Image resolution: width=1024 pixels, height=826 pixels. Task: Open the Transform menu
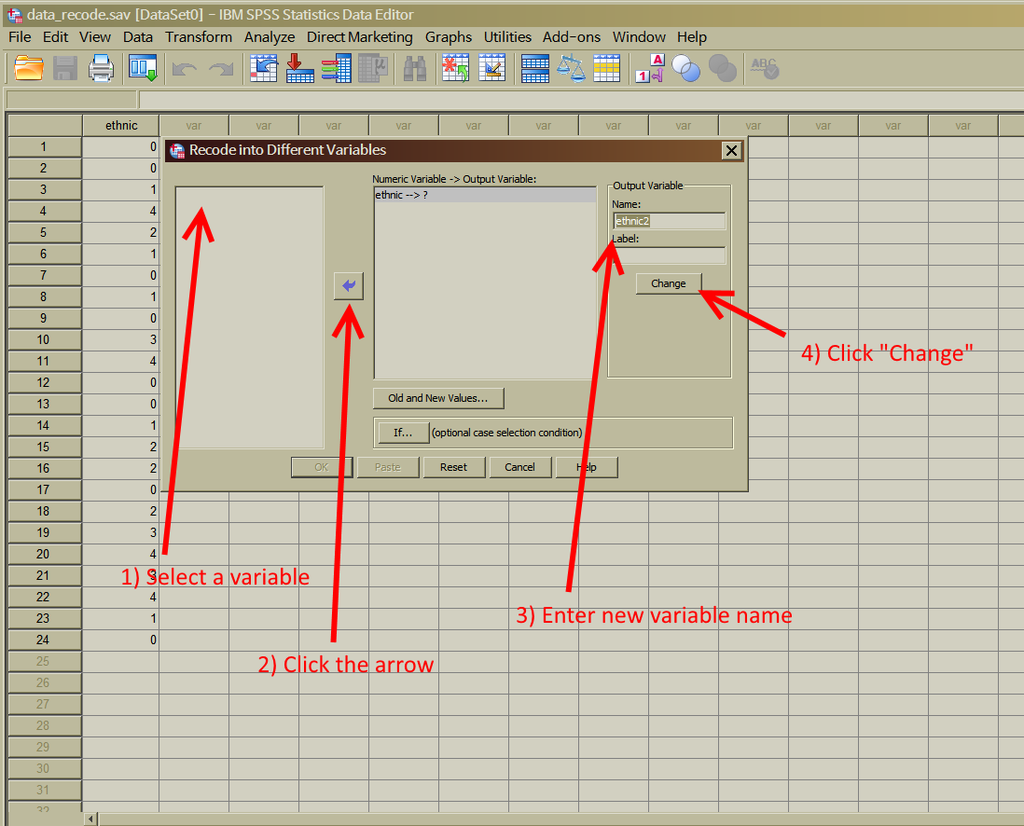click(199, 37)
